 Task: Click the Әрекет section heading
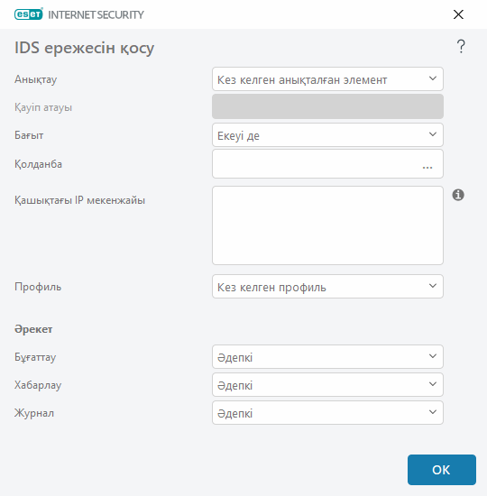(33, 329)
